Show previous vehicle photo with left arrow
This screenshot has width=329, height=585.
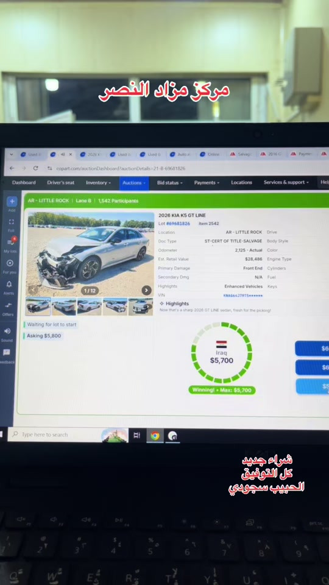coord(33,289)
